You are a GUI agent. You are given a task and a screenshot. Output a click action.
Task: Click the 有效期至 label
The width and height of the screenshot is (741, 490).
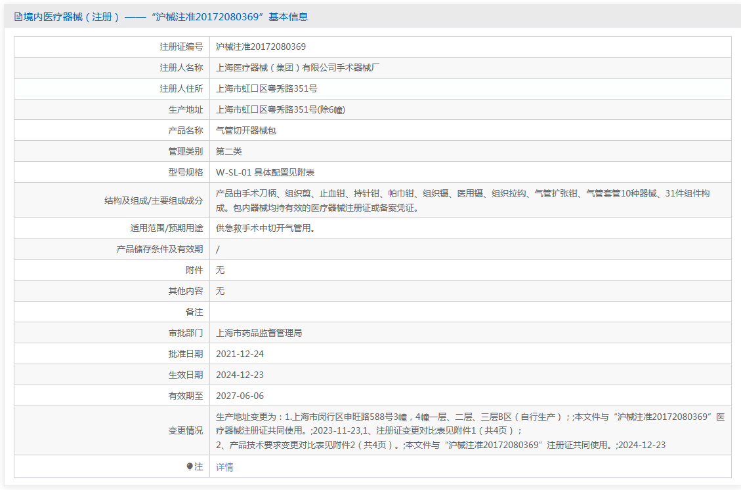[x=186, y=396]
